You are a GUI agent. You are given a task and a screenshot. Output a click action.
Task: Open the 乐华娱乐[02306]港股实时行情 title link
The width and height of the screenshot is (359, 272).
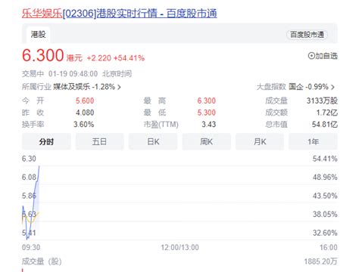(119, 14)
